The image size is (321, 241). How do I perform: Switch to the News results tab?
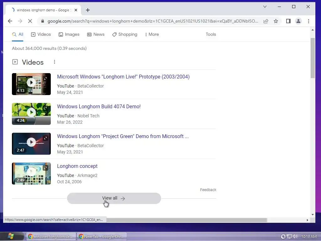(96, 34)
